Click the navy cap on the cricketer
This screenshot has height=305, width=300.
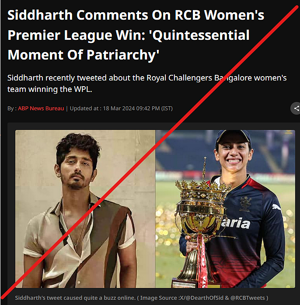click(x=234, y=136)
